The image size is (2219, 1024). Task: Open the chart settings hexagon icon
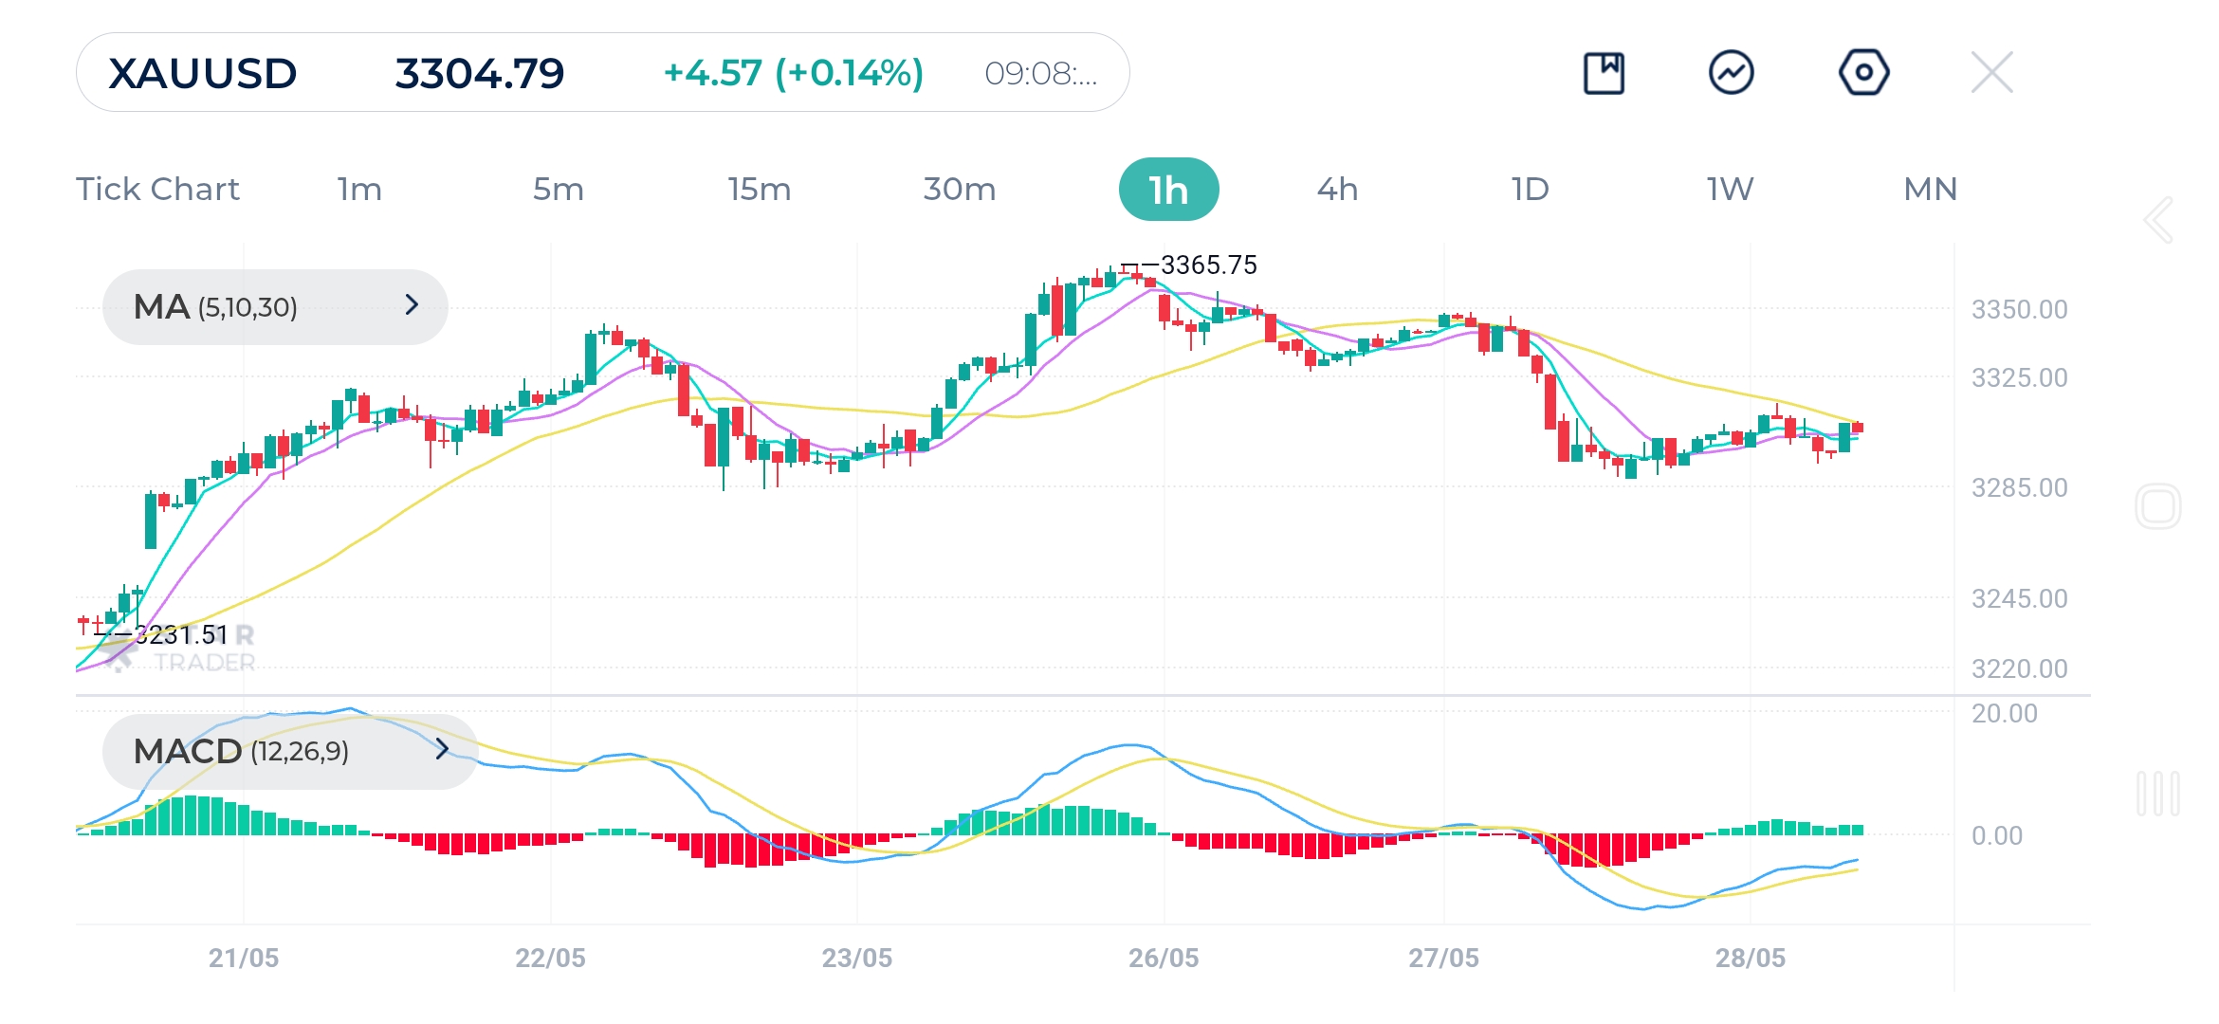(1863, 71)
